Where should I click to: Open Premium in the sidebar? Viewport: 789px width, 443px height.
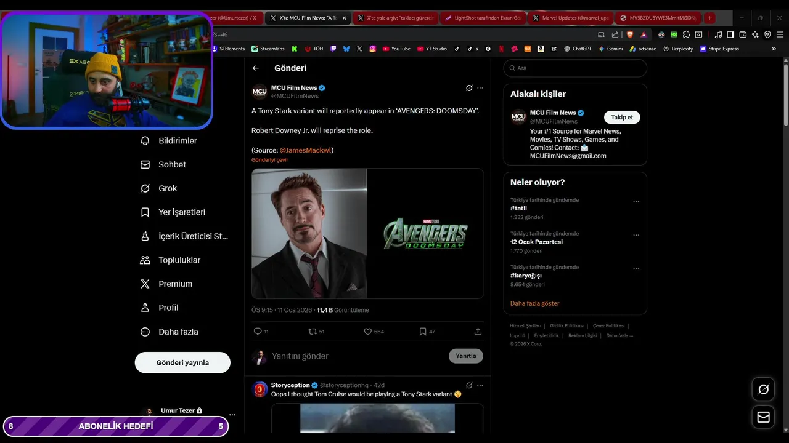pyautogui.click(x=166, y=284)
